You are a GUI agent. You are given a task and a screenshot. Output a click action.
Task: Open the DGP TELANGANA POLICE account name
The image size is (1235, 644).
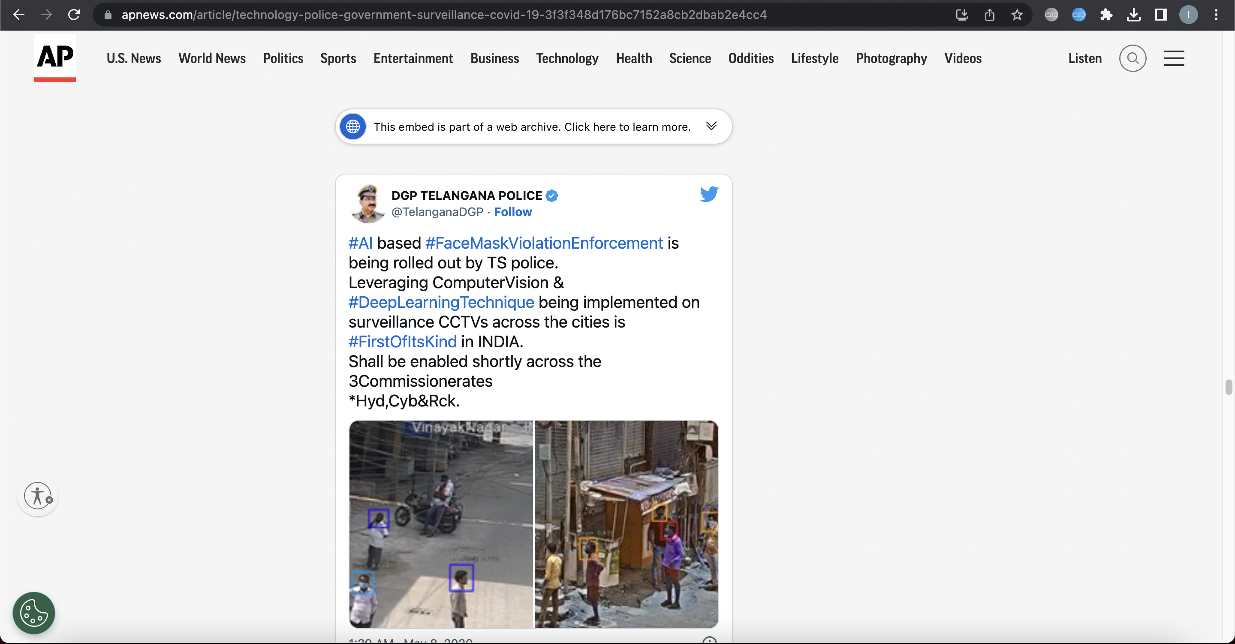coord(467,196)
